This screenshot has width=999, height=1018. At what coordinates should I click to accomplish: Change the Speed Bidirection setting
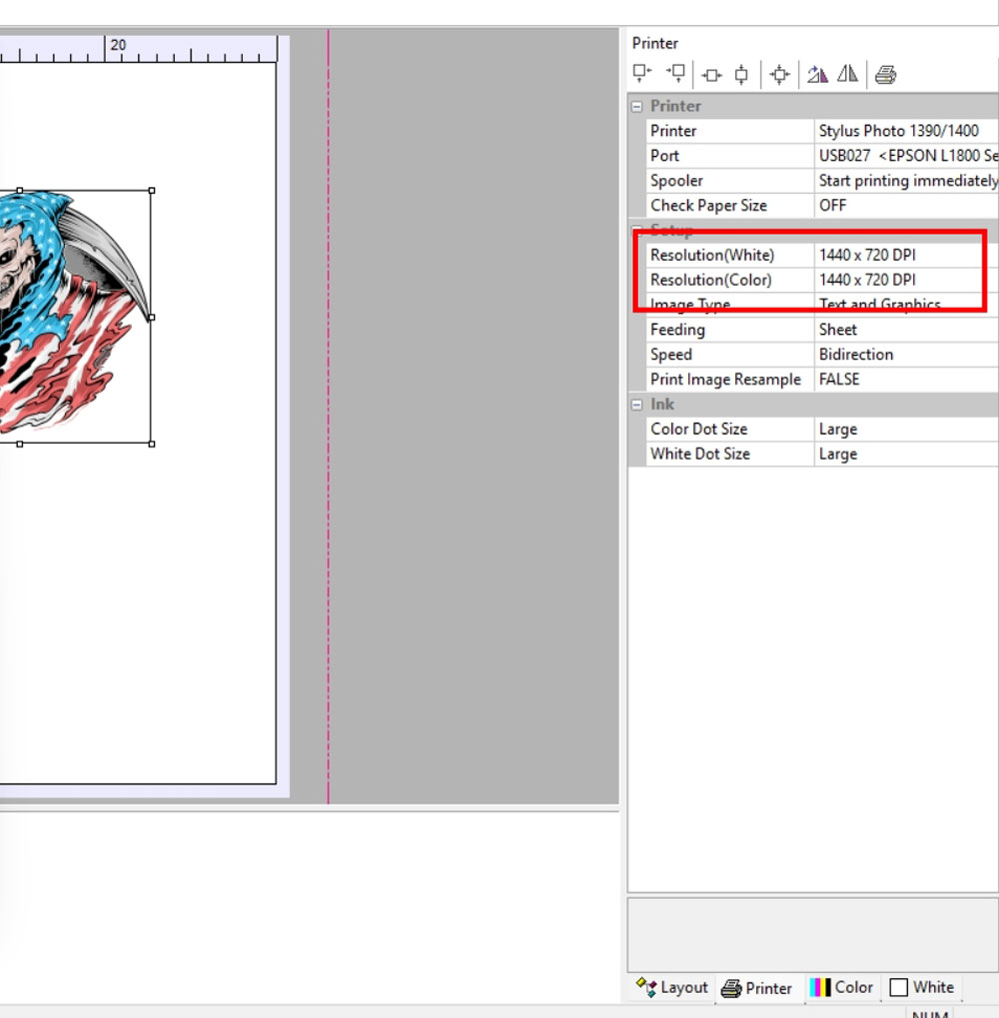(906, 355)
